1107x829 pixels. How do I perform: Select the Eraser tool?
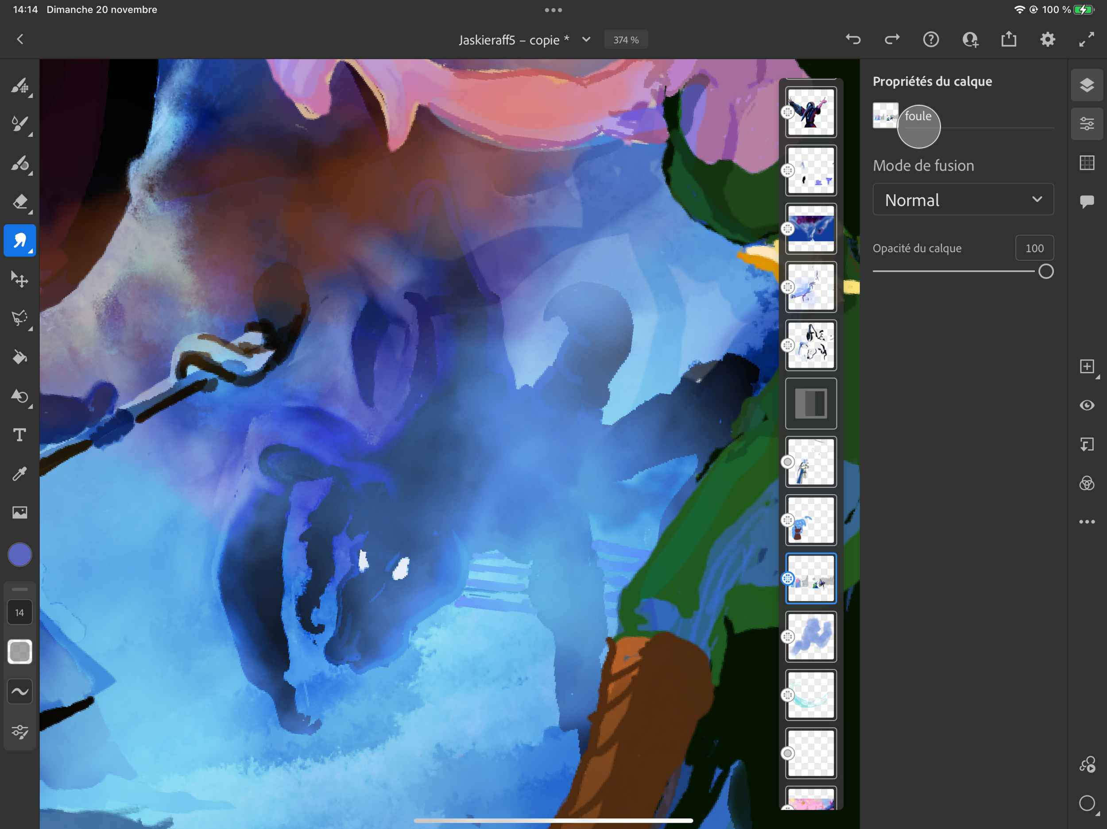19,202
